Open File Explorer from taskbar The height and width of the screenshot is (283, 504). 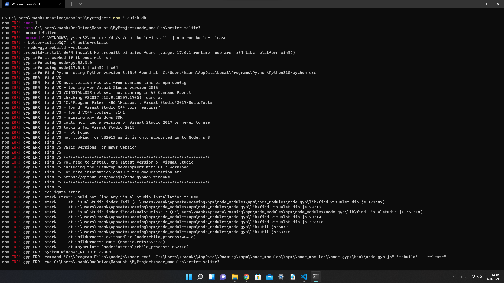click(235, 277)
